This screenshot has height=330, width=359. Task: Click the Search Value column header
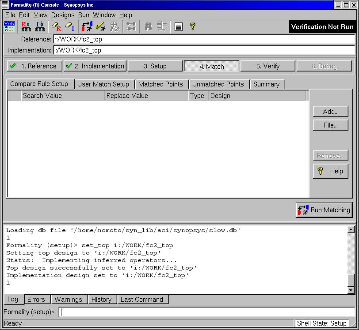pyautogui.click(x=63, y=96)
